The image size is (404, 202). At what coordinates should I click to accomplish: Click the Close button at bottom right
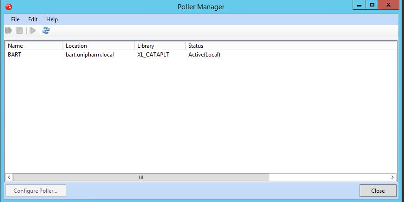378,190
